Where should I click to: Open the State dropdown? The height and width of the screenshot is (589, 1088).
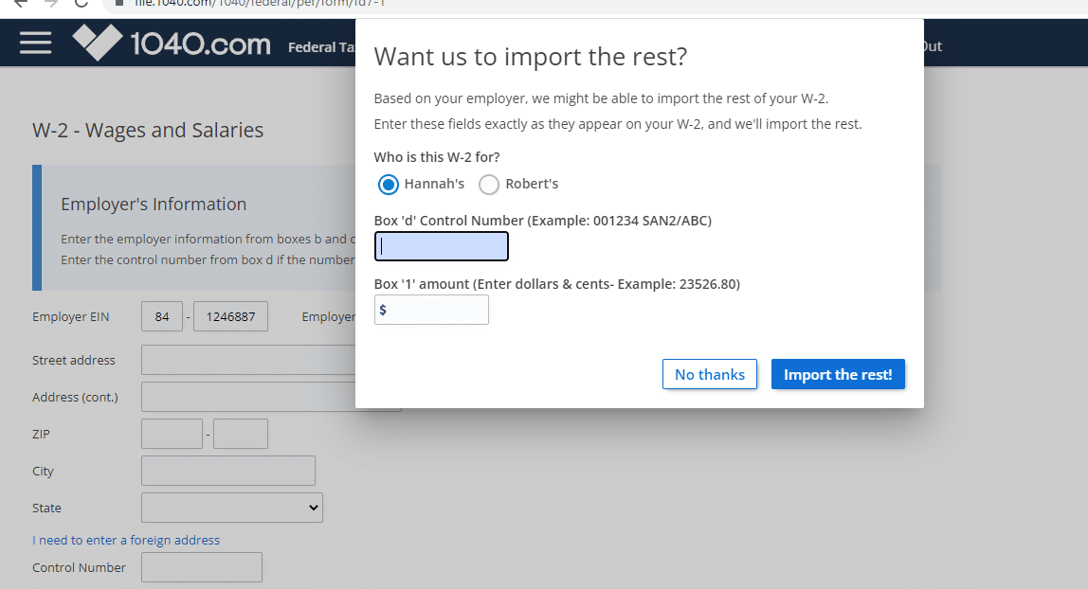point(232,508)
